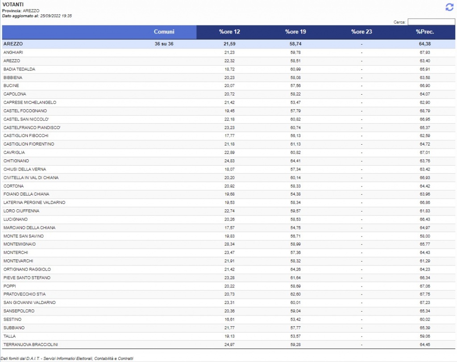
Task: Sort by the %ore 23 column header
Action: click(361, 32)
